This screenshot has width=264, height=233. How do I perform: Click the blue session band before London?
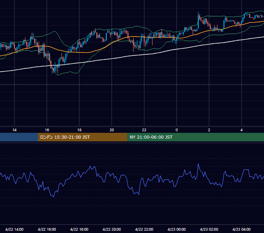(19, 137)
